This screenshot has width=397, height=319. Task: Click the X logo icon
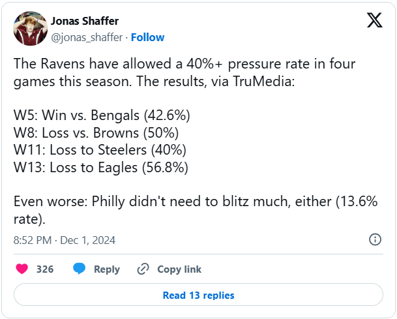point(375,20)
